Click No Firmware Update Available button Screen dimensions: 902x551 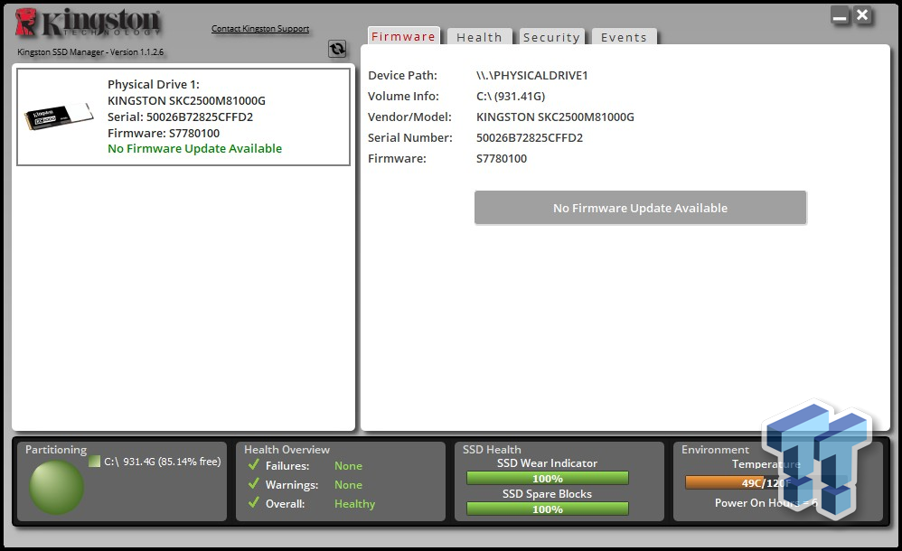[x=640, y=208]
